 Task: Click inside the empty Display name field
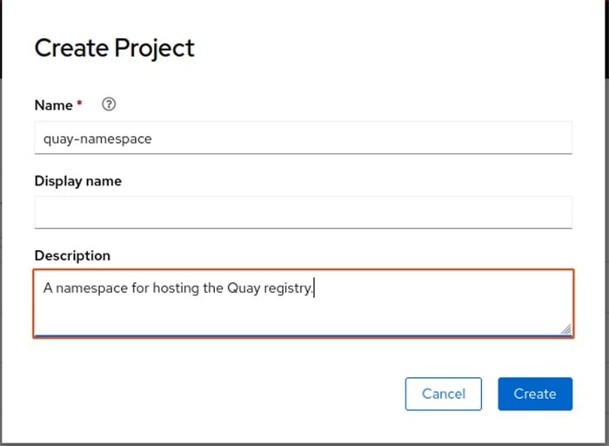[303, 213]
